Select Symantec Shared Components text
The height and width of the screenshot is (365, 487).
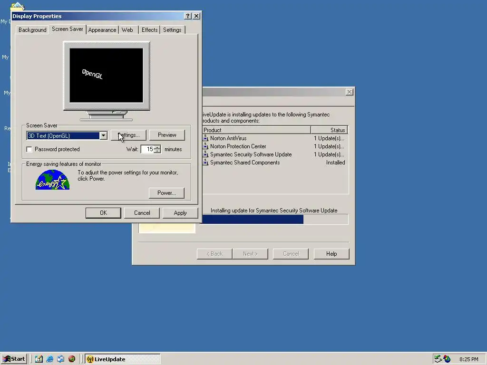tap(245, 163)
